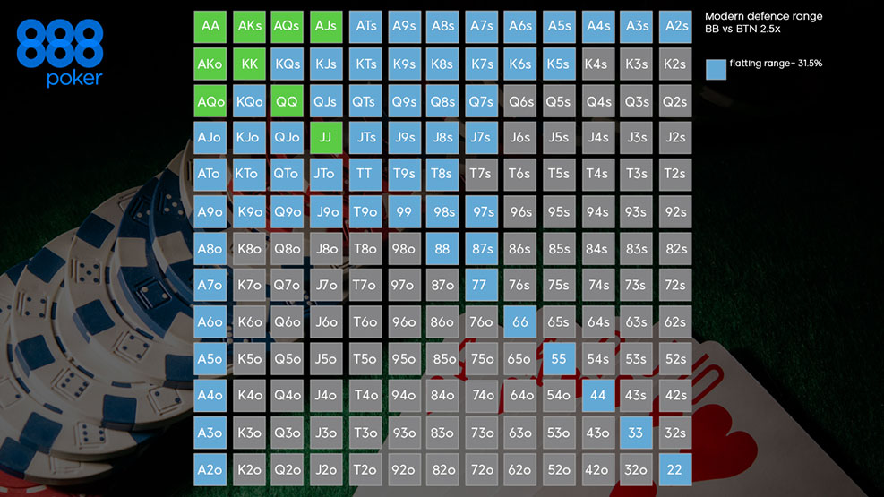Select the gray 32s hand cell

pos(674,433)
